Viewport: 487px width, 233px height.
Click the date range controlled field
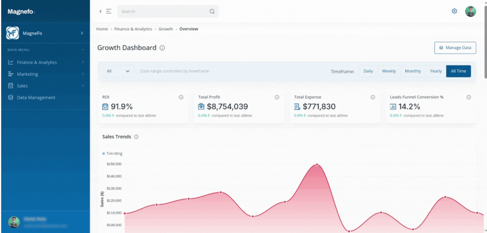[x=175, y=71]
